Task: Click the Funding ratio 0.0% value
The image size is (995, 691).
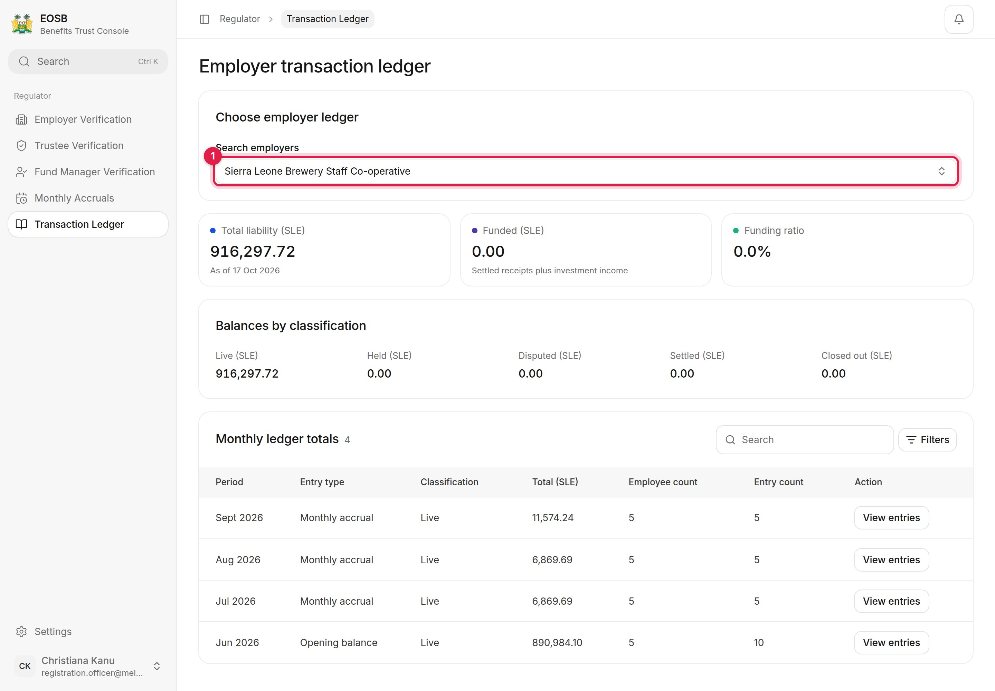Action: tap(752, 252)
